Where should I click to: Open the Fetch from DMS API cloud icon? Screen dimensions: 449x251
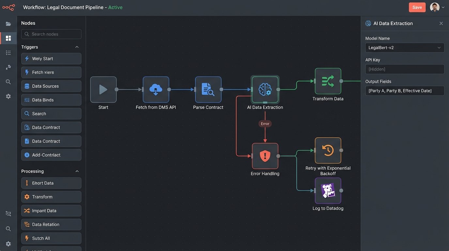pyautogui.click(x=156, y=89)
